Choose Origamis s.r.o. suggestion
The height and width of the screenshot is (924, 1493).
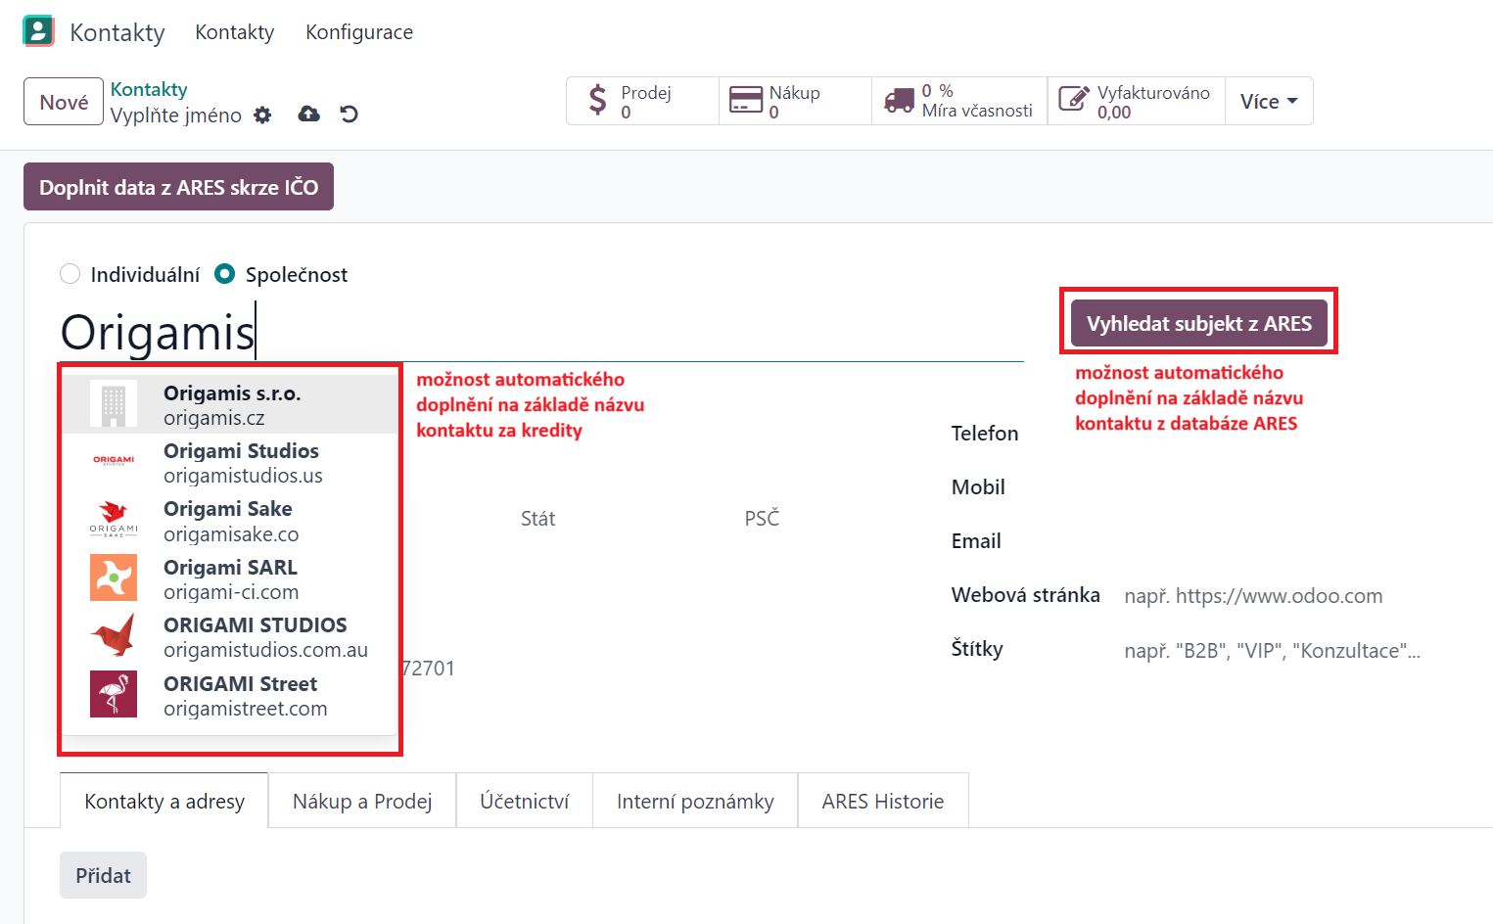tap(230, 404)
